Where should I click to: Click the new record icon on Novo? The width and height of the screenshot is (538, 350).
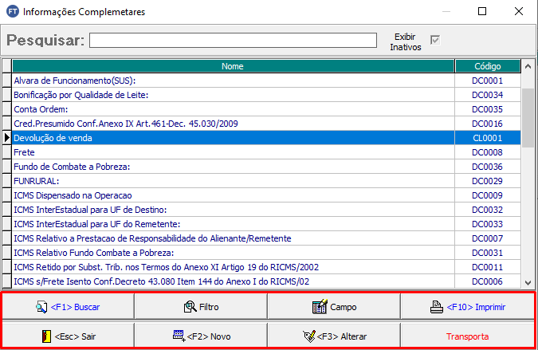(x=179, y=336)
